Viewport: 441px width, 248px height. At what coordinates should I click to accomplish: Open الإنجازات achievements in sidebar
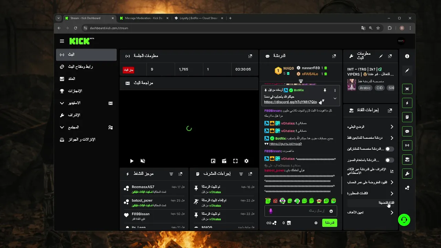click(86, 91)
